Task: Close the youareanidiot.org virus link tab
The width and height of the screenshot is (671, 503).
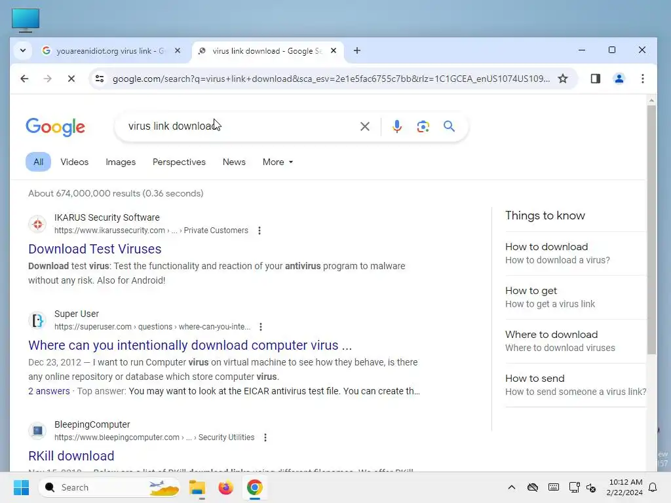Action: pyautogui.click(x=178, y=50)
